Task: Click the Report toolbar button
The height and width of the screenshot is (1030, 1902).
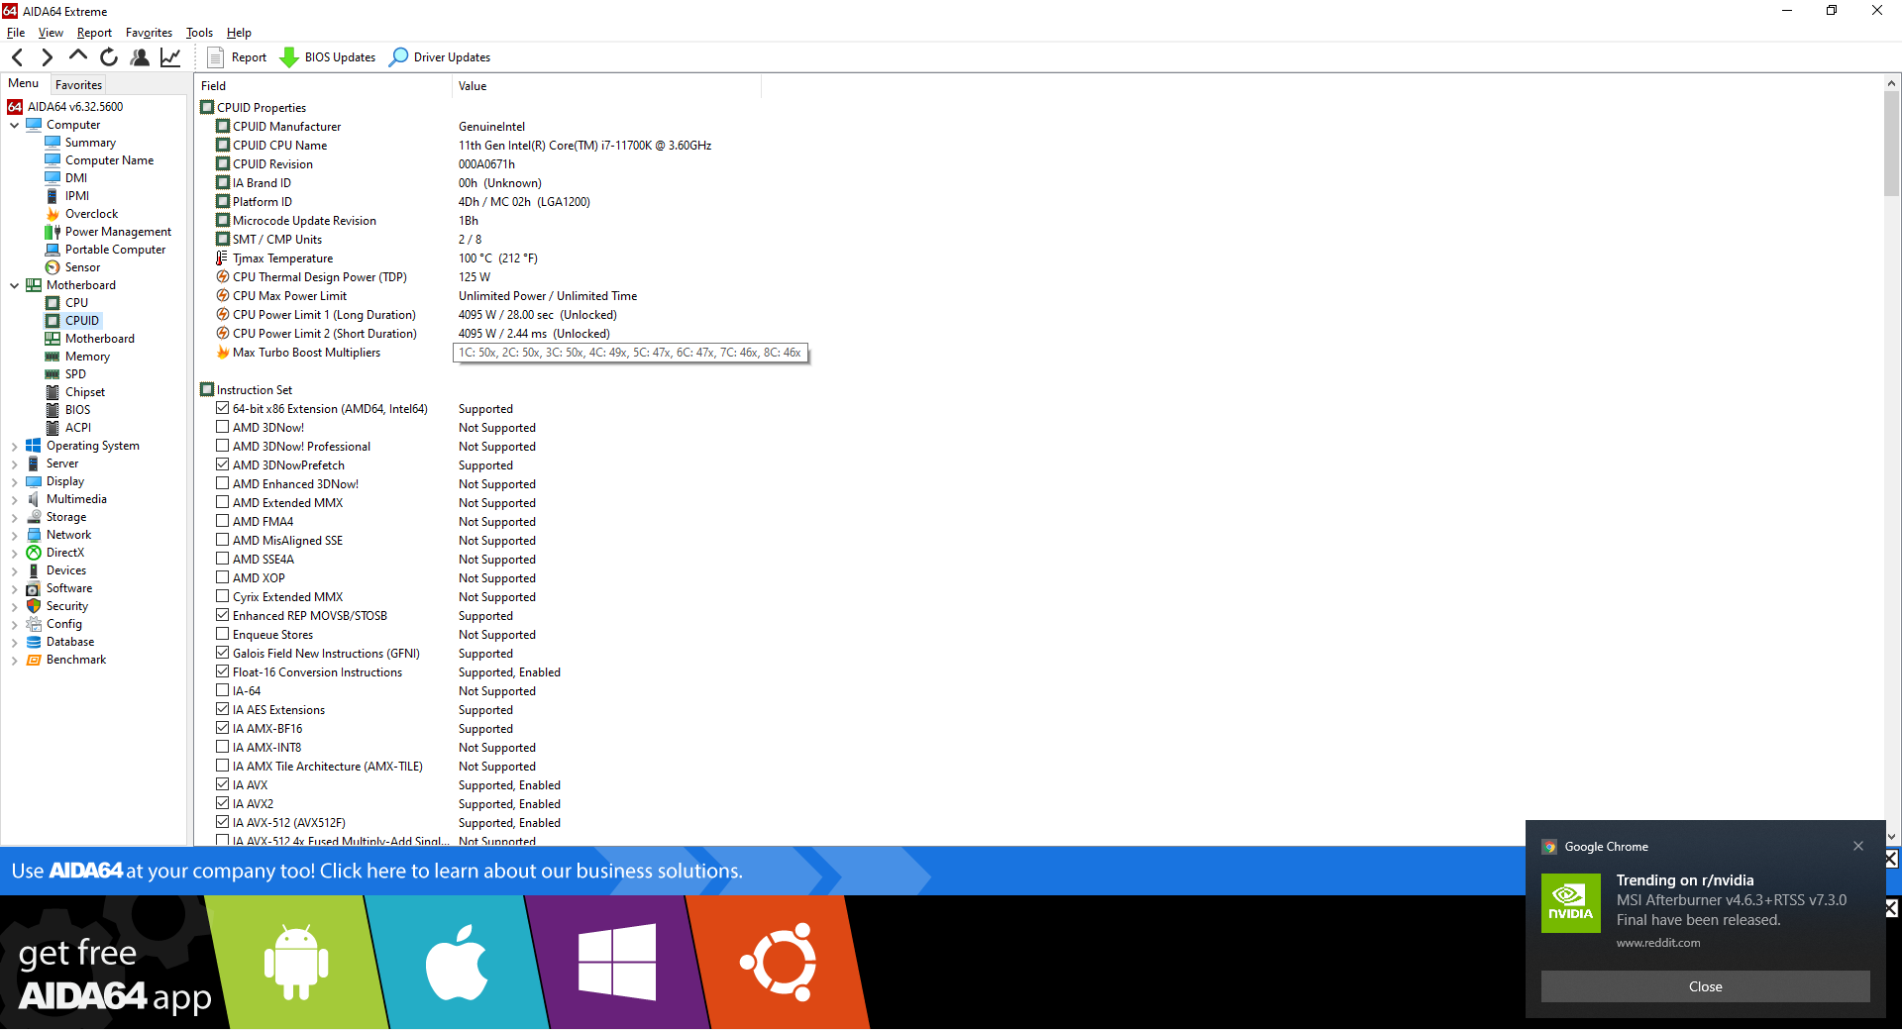Action: [x=238, y=57]
